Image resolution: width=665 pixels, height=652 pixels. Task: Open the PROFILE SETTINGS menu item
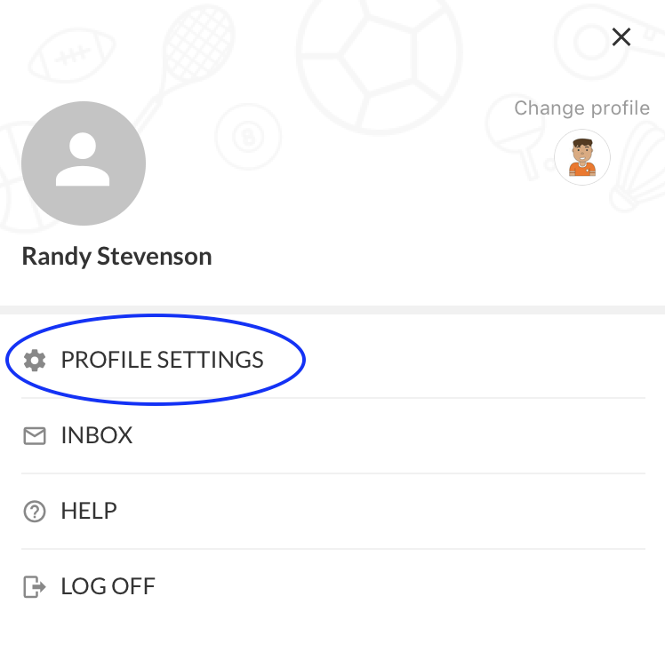click(333, 360)
